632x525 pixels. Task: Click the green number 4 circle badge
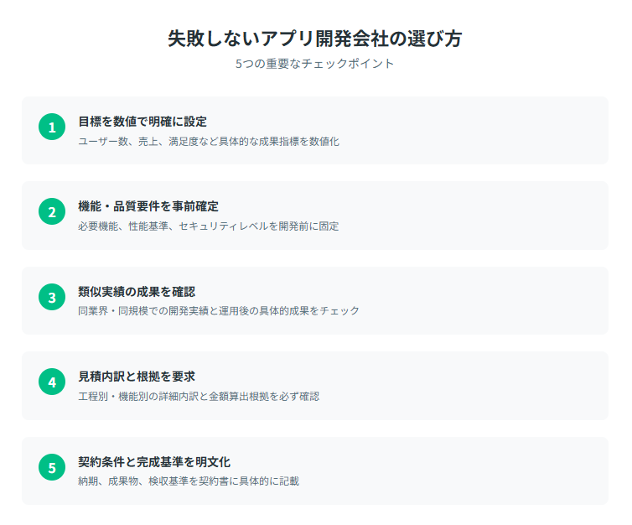(x=52, y=382)
